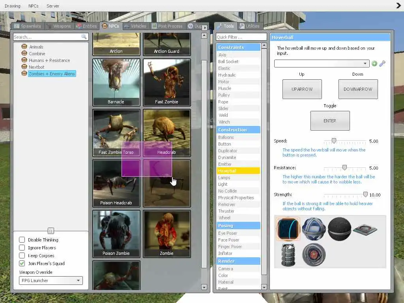The height and width of the screenshot is (303, 404).
Task: Select the glowing cyan hoverball model
Action: coord(288,229)
